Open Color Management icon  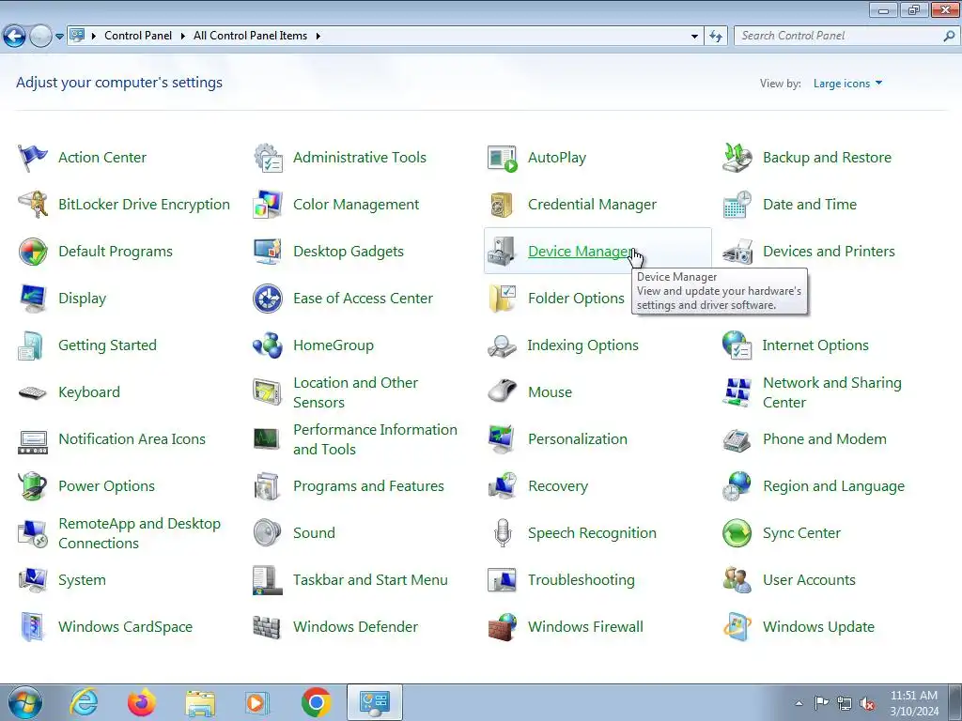point(268,204)
